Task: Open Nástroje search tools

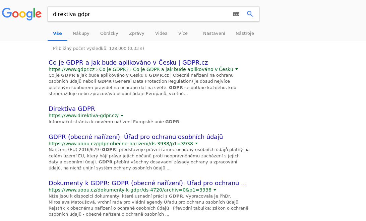Action: point(245,33)
